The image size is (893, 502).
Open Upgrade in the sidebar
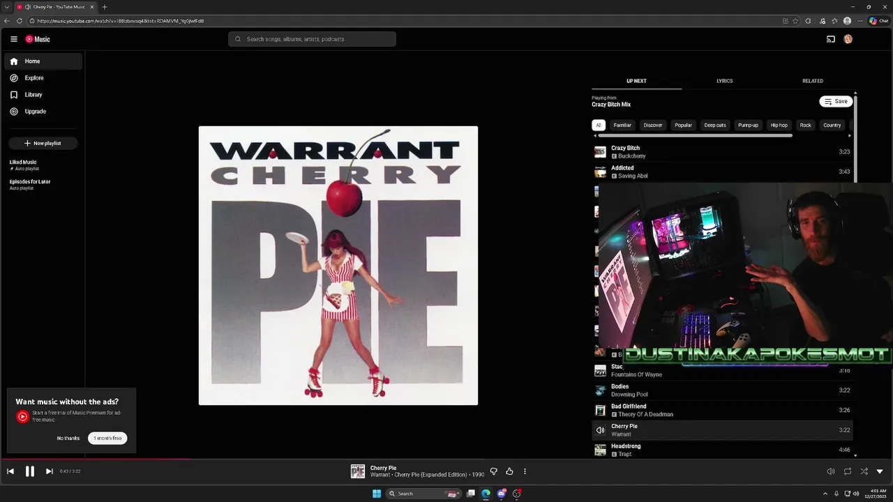[43, 112]
